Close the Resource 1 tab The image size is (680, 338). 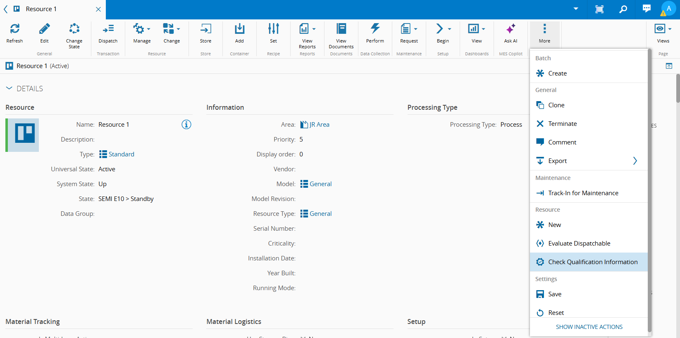(x=98, y=9)
